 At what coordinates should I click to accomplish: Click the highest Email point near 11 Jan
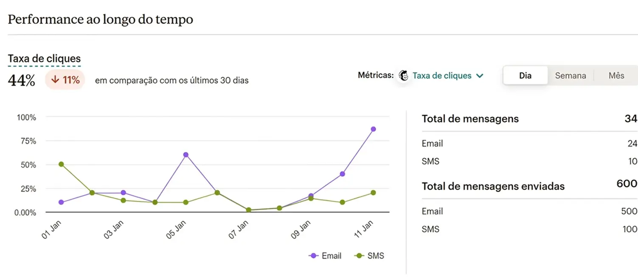tap(373, 128)
